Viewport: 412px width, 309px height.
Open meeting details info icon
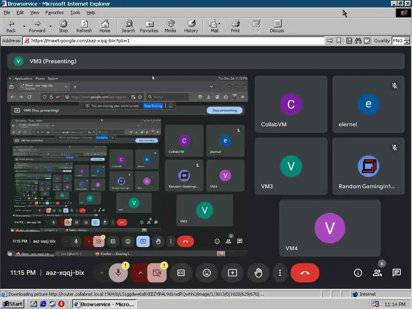coord(358,273)
